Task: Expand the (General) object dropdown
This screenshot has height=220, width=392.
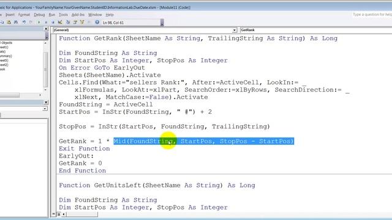Action: (234, 30)
